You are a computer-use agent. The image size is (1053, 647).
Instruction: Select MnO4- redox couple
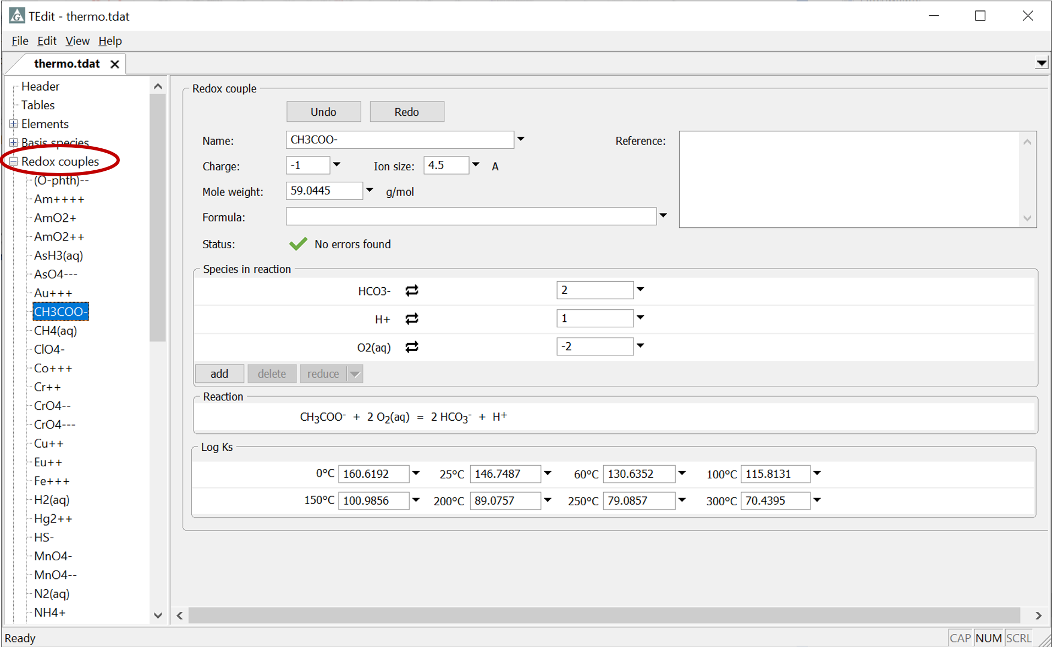click(x=53, y=556)
